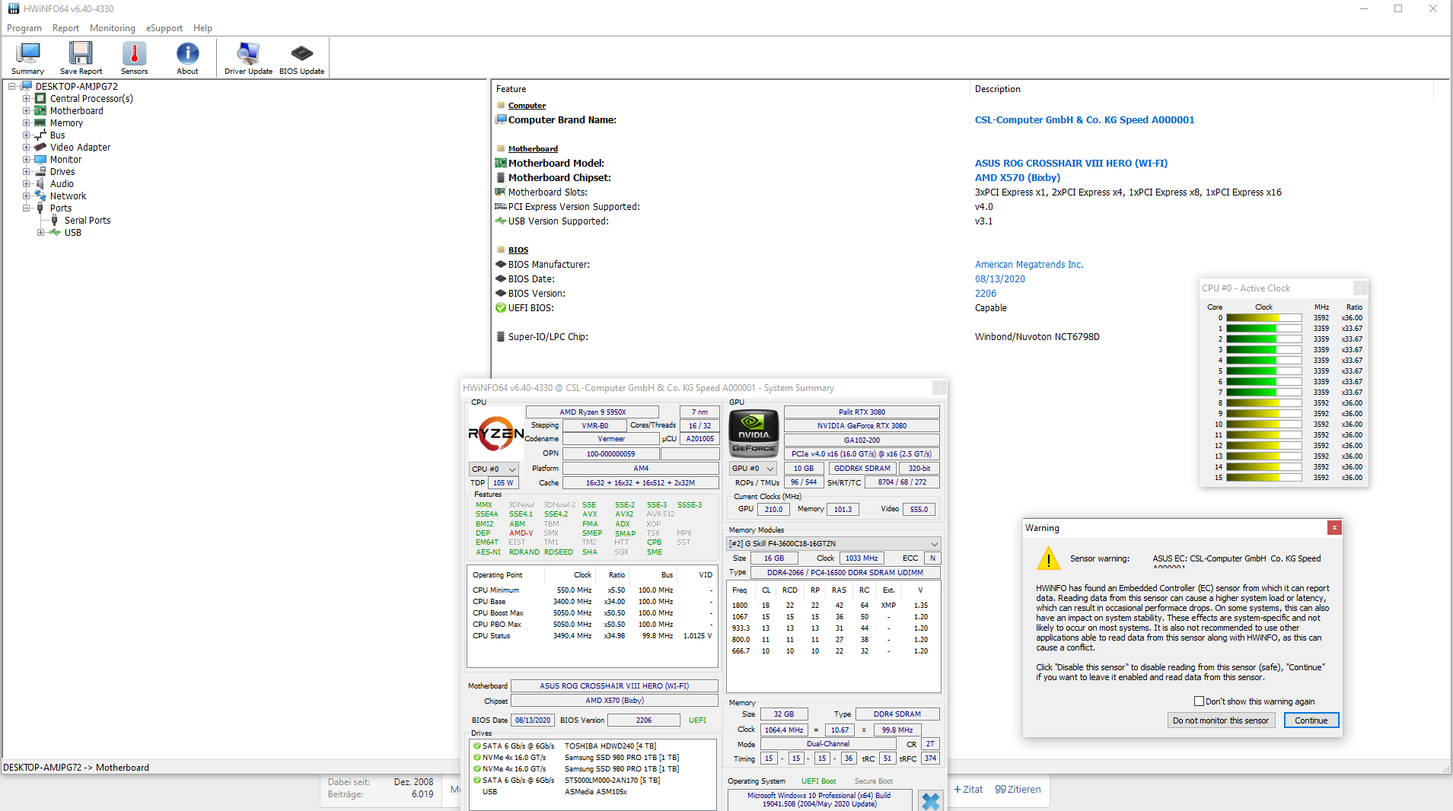
Task: Click the blue X icon in System Summary
Action: click(x=930, y=801)
